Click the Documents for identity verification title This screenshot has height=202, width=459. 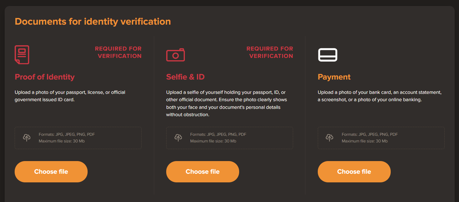click(93, 21)
